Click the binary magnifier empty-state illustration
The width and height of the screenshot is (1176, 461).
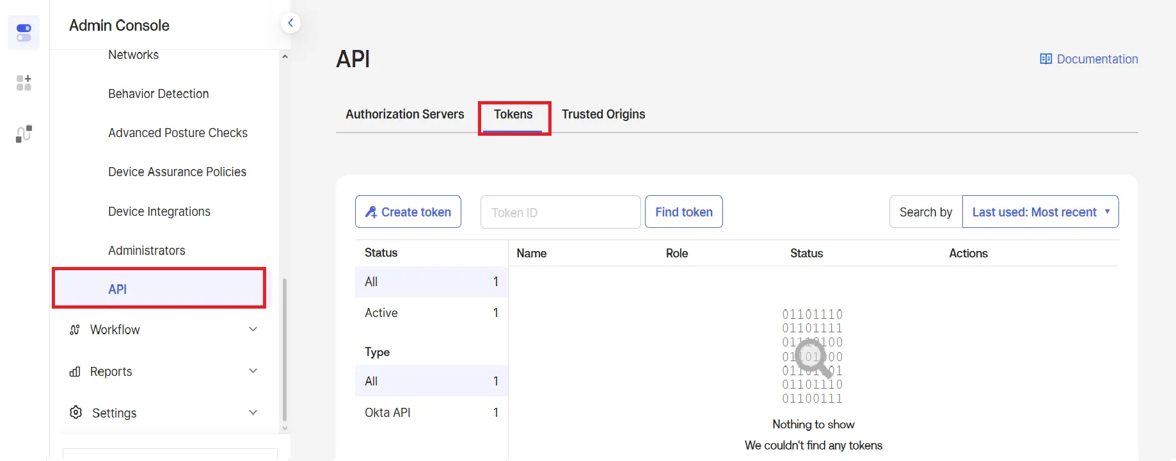tap(813, 356)
